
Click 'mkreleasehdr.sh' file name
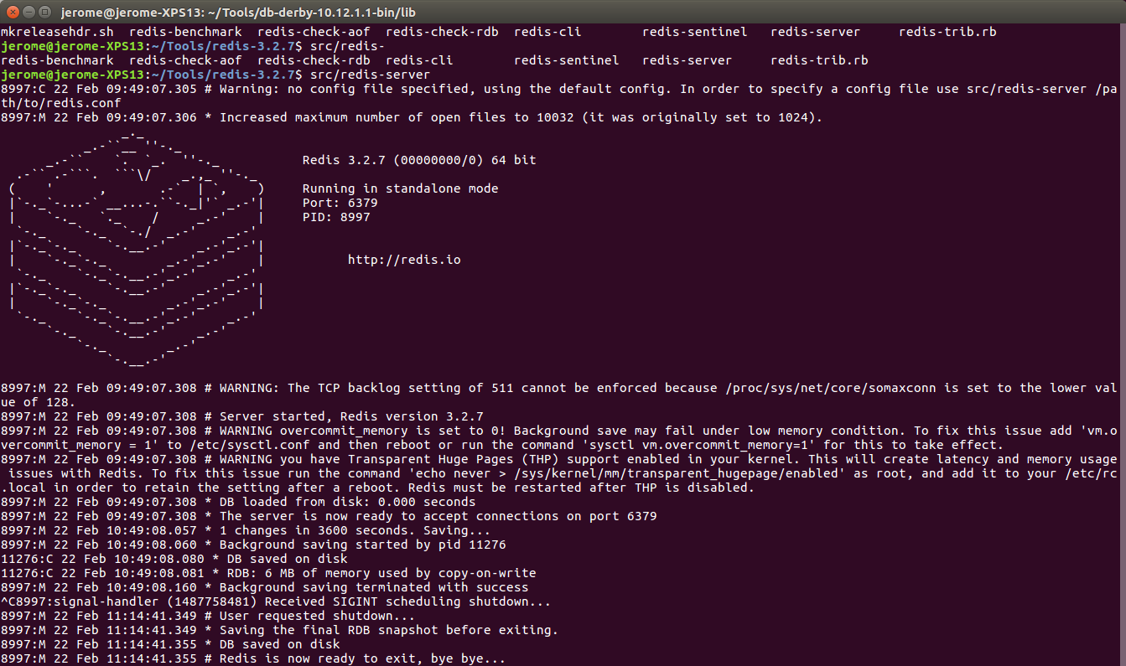tap(57, 32)
